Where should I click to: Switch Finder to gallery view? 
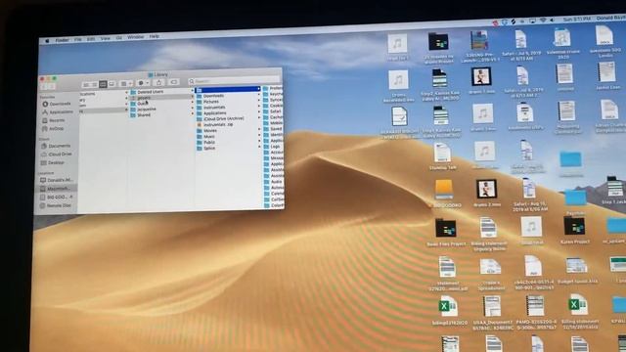112,84
